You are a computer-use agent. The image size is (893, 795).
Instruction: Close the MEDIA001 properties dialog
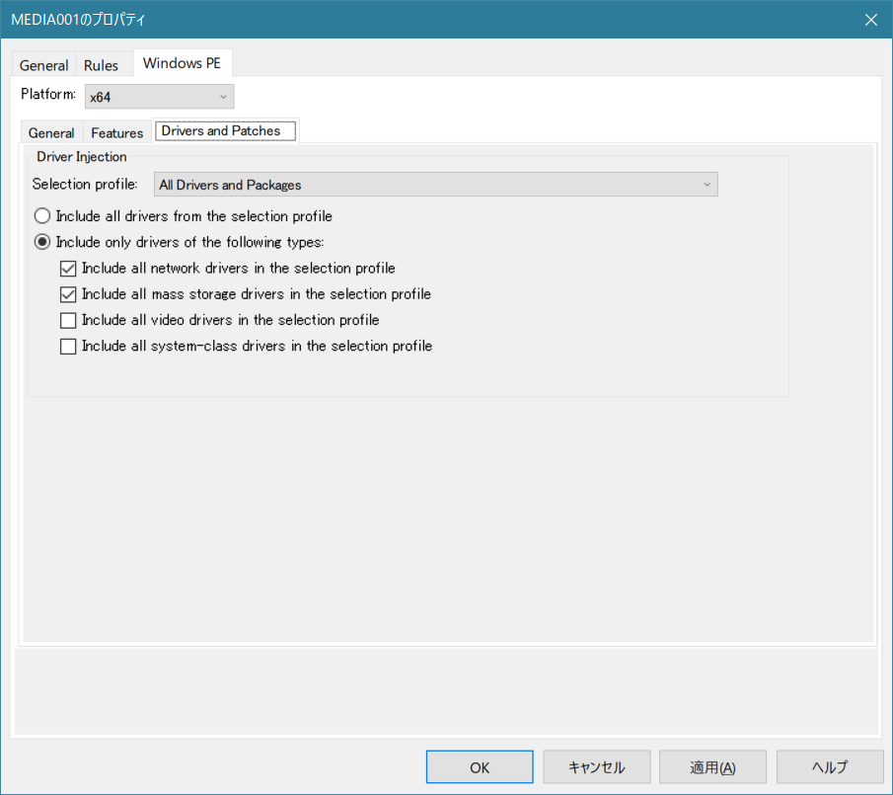[870, 20]
